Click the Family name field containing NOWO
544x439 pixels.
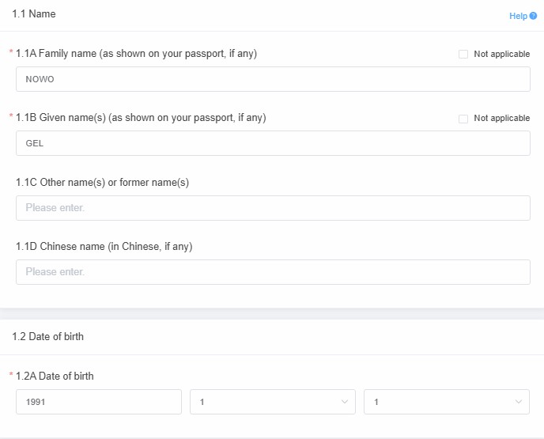tap(273, 79)
